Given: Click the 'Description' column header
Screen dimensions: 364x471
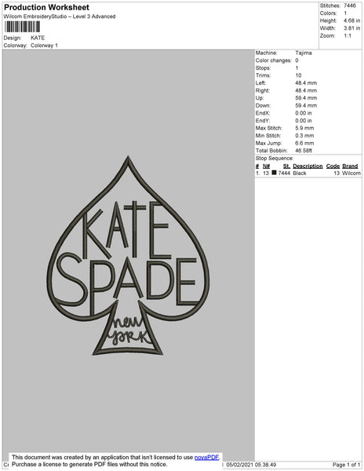Looking at the screenshot, I should (308, 166).
